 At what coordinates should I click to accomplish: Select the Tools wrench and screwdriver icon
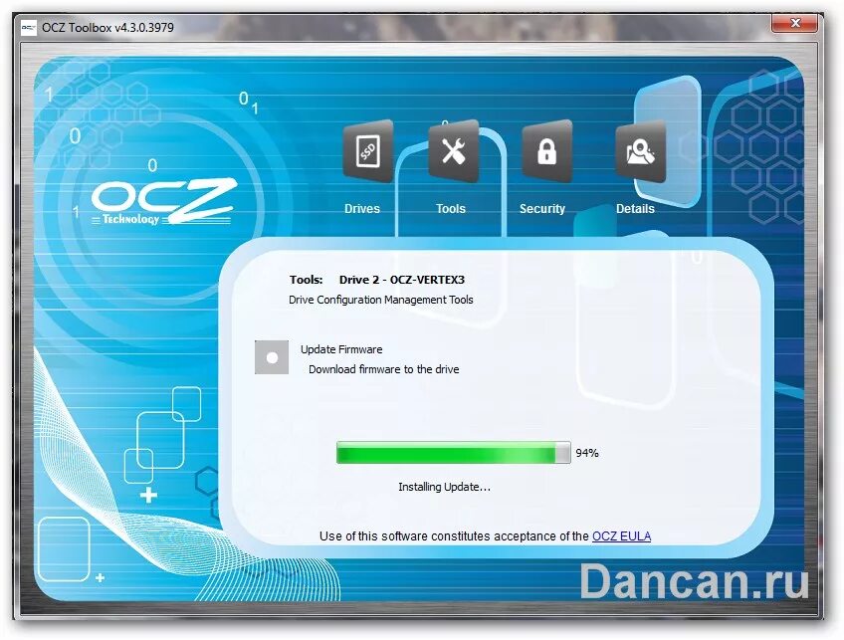[454, 151]
